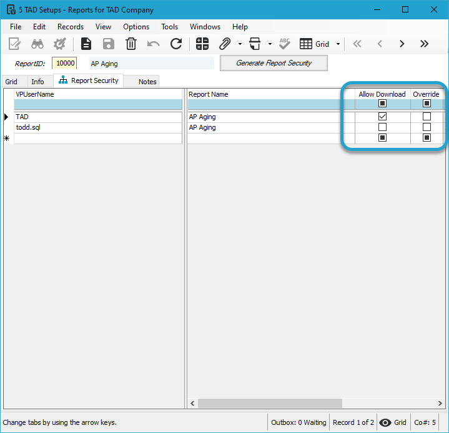Click the Override column header
Screen dimensions: 449x433
(427, 94)
